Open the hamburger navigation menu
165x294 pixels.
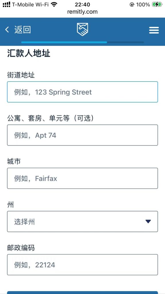pos(154,30)
